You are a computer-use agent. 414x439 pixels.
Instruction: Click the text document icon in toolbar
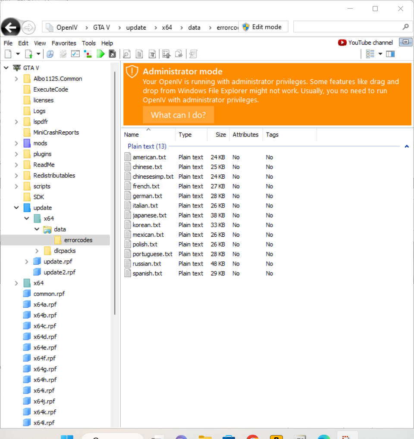coord(139,54)
